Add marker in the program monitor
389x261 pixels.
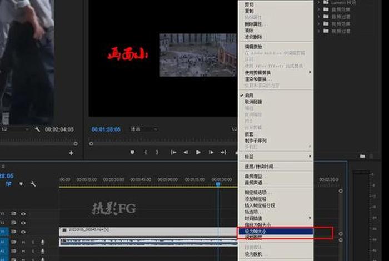click(132, 152)
